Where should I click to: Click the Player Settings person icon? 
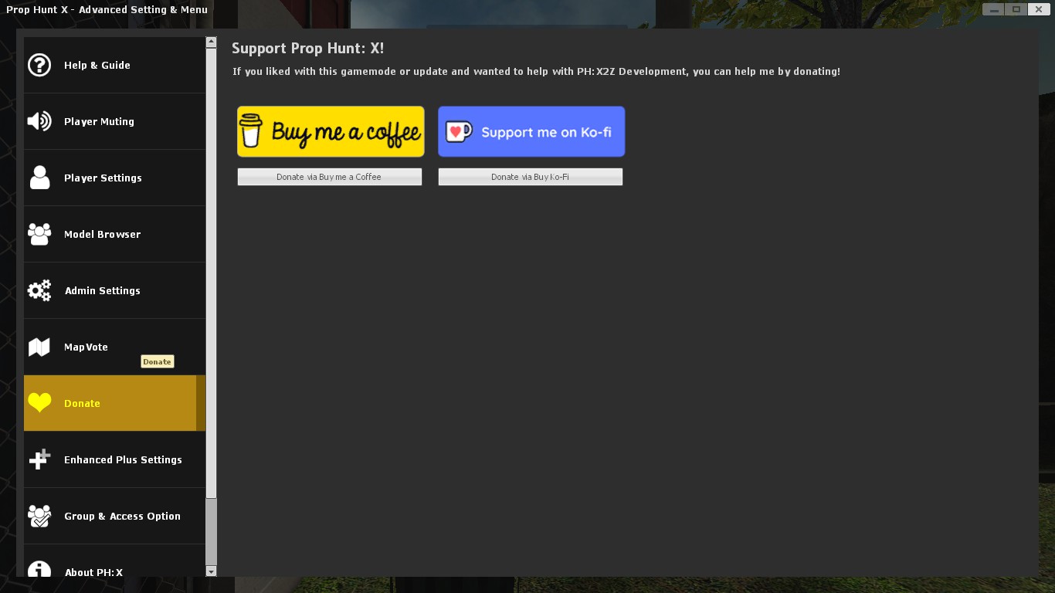pos(39,178)
